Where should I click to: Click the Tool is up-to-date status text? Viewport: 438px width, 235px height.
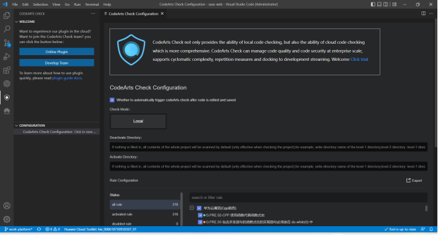(x=400, y=229)
